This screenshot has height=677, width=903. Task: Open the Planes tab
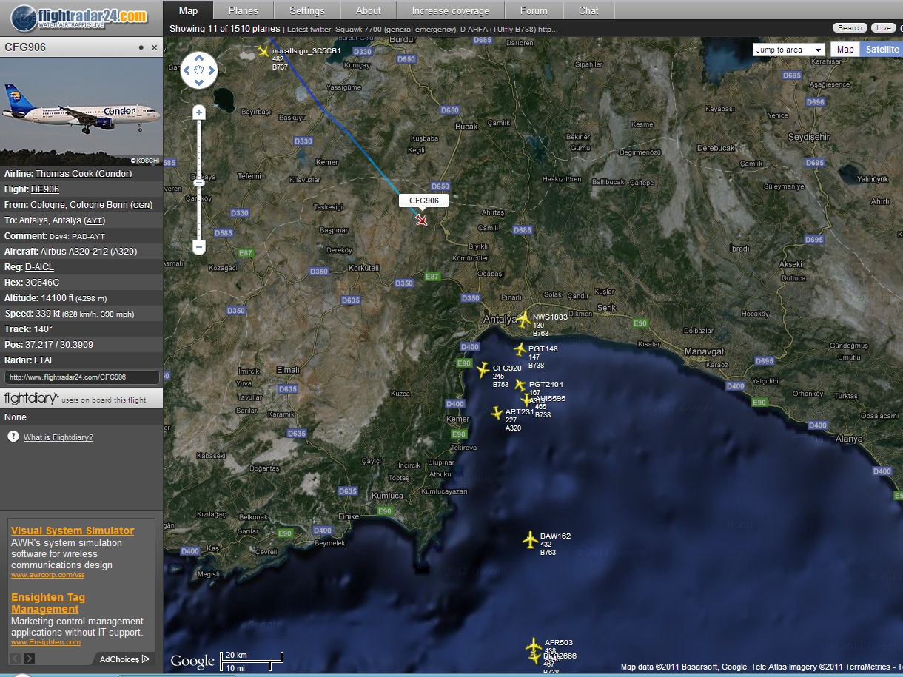243,10
